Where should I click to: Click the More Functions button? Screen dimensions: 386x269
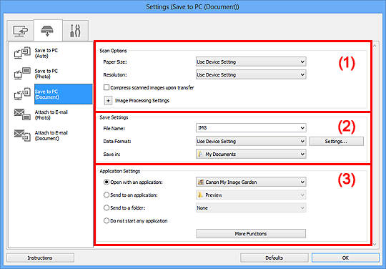[x=251, y=233]
